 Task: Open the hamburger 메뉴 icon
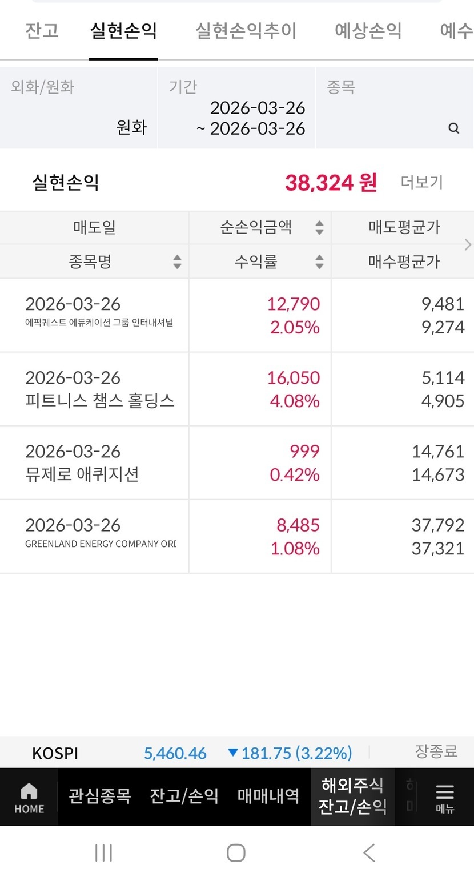click(444, 797)
